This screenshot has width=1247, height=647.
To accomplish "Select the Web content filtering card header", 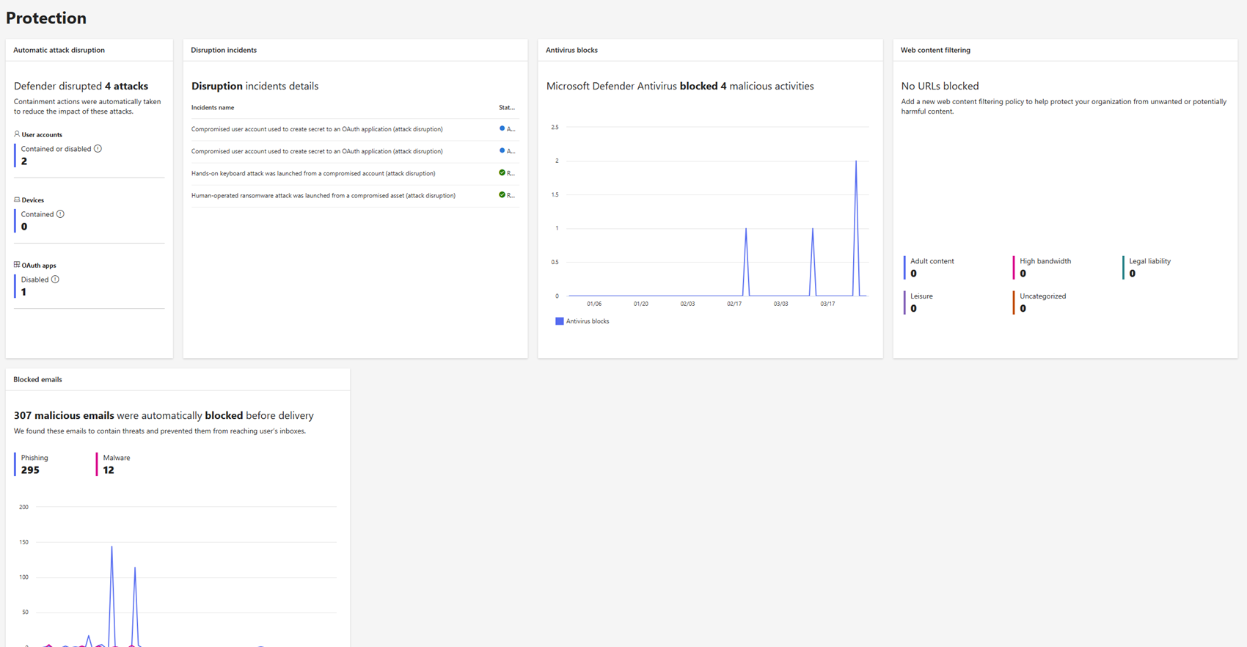I will click(935, 50).
